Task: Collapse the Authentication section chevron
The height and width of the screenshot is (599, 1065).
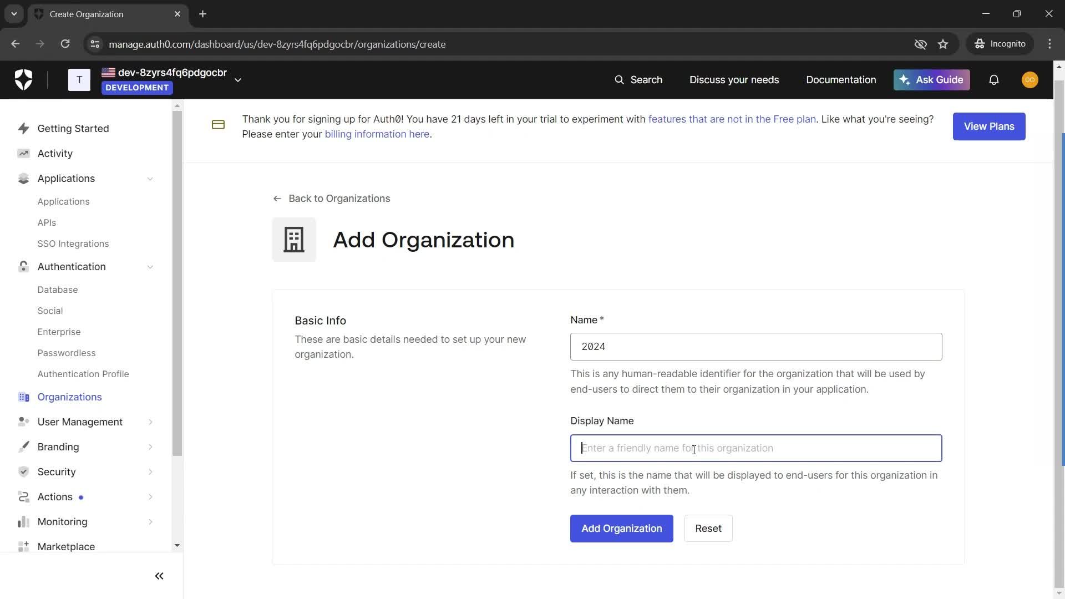Action: [150, 267]
